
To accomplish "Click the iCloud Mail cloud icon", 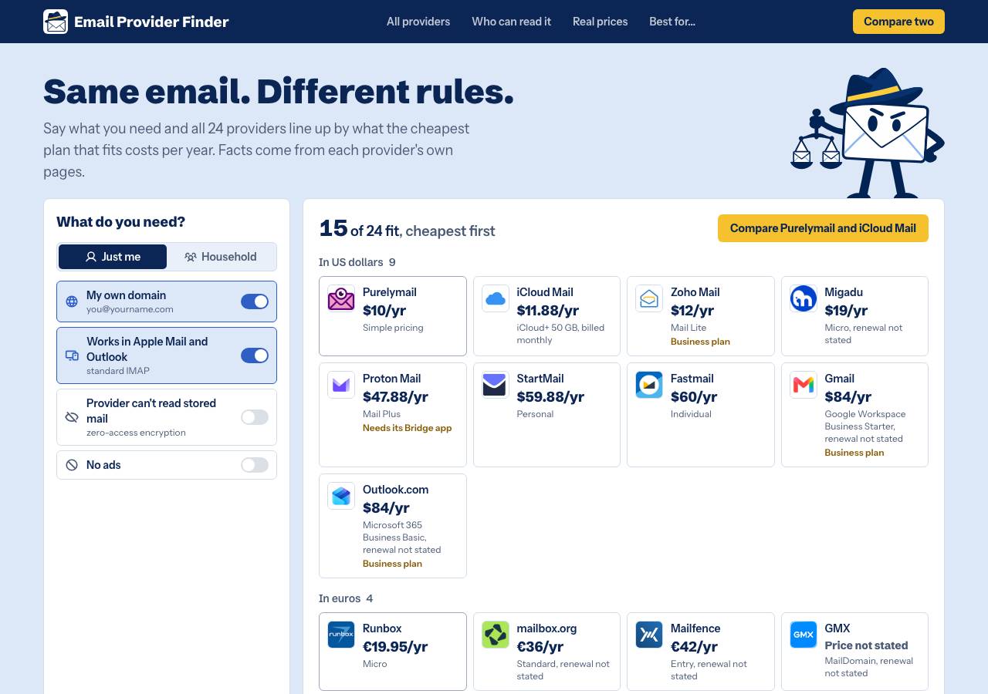I will [x=496, y=298].
